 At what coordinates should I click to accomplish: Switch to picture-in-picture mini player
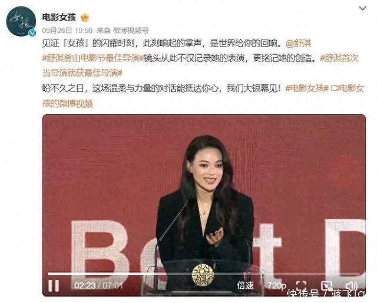[x=327, y=285]
